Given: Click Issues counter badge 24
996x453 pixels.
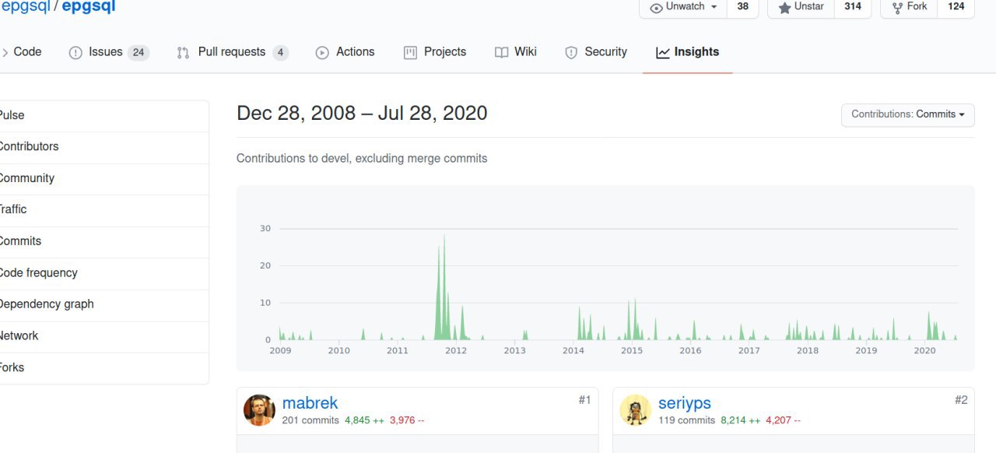Looking at the screenshot, I should [139, 53].
